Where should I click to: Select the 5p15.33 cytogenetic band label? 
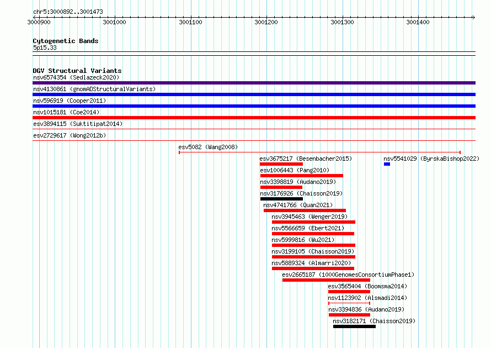[x=45, y=48]
